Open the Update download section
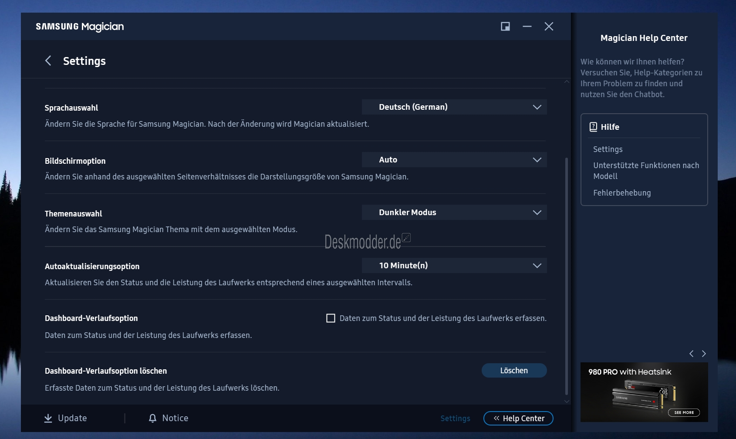 pos(66,418)
